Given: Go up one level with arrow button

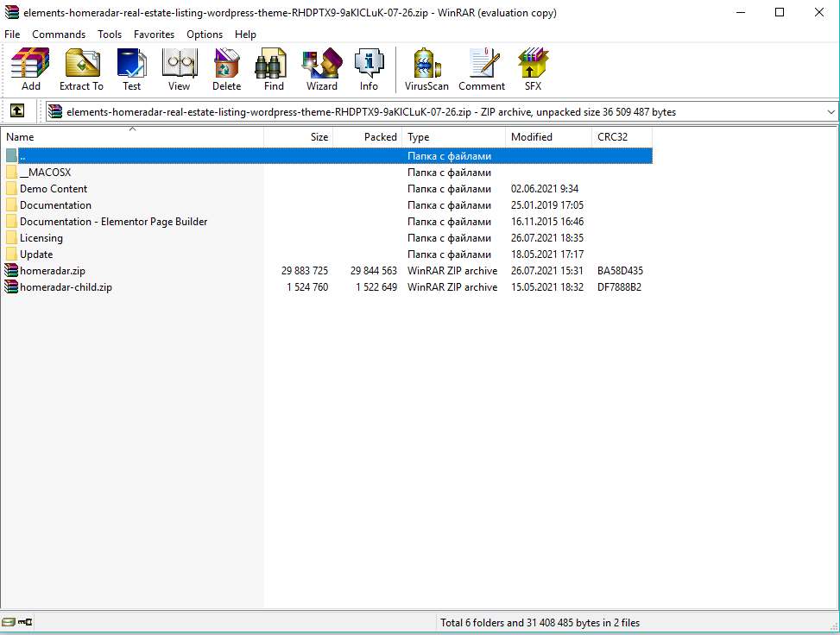Looking at the screenshot, I should point(17,110).
